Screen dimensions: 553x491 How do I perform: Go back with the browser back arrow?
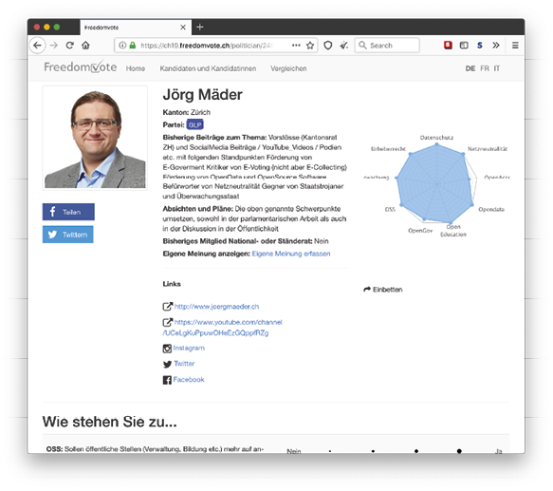click(37, 46)
